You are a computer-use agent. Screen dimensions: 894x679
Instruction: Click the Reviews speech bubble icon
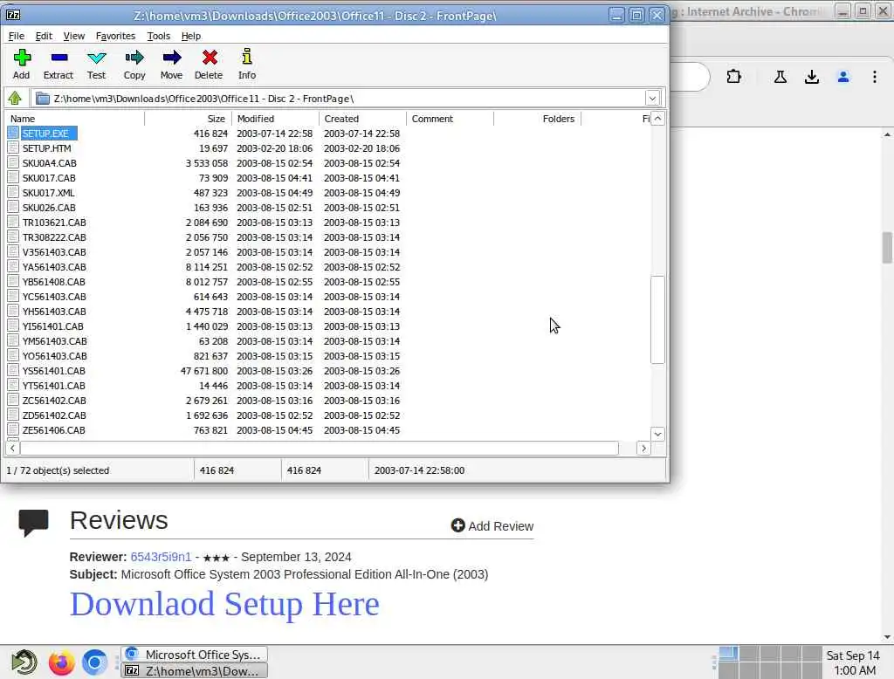(33, 522)
